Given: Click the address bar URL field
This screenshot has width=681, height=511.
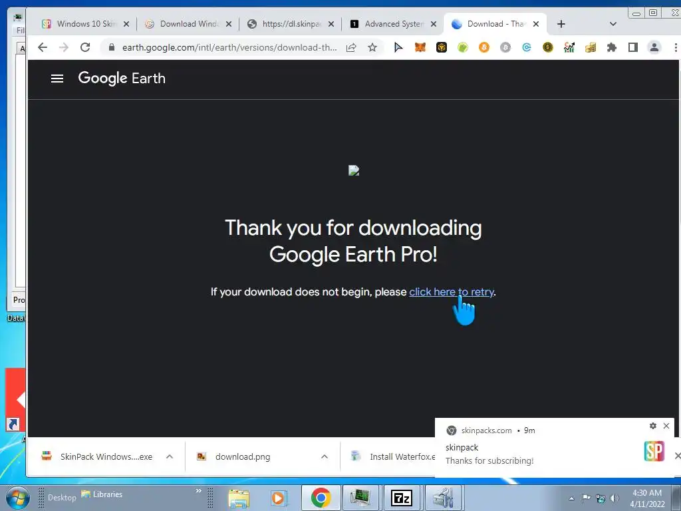Looking at the screenshot, I should pyautogui.click(x=229, y=47).
